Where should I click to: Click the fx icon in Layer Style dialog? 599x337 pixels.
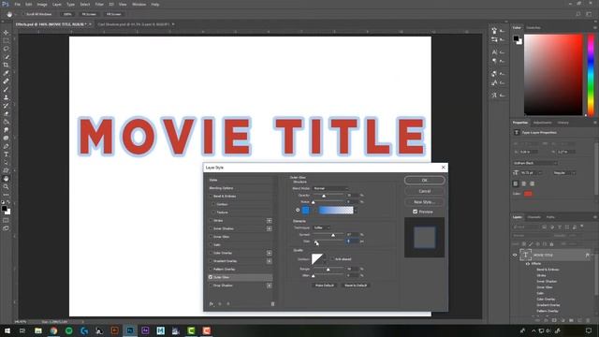click(x=212, y=303)
